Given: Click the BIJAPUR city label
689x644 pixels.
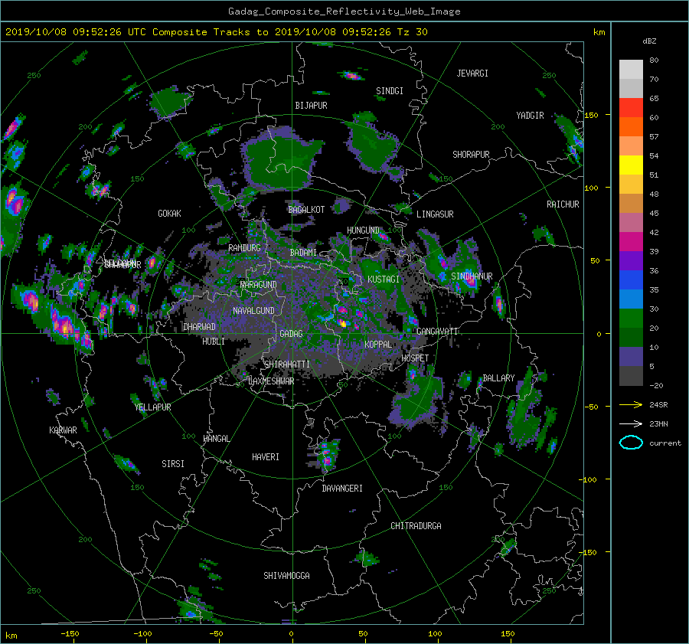Looking at the screenshot, I should [311, 106].
